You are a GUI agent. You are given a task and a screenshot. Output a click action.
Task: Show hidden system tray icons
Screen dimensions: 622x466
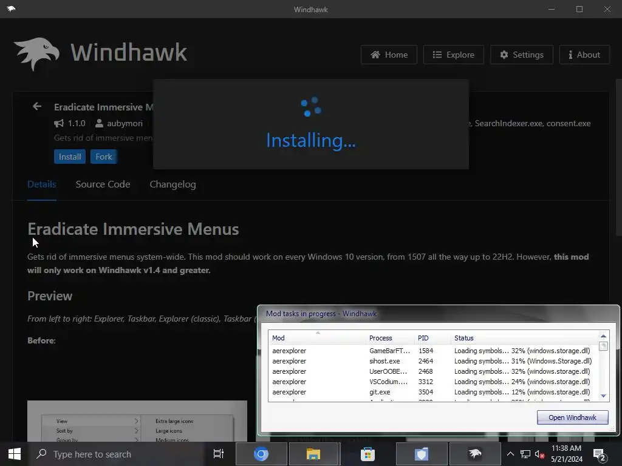tap(510, 454)
